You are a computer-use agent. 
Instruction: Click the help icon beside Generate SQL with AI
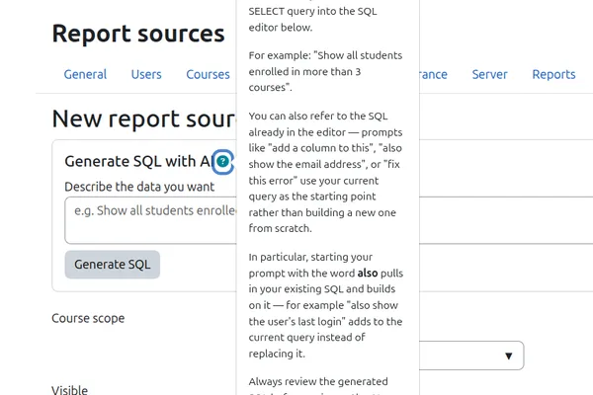pos(222,162)
